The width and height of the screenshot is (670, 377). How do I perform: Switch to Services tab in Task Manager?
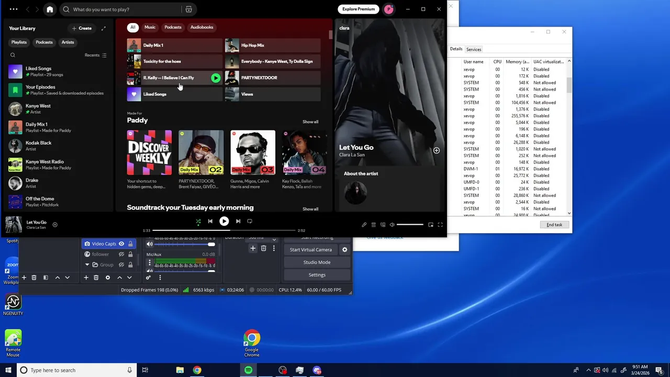pyautogui.click(x=474, y=49)
